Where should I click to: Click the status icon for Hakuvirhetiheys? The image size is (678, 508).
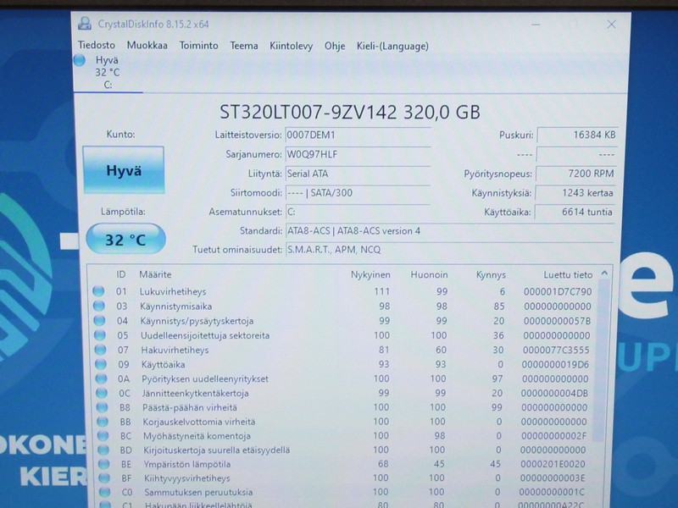coord(100,350)
